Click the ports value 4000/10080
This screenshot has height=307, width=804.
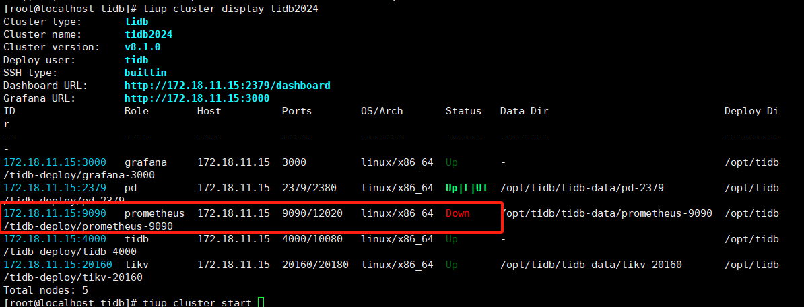tap(312, 239)
